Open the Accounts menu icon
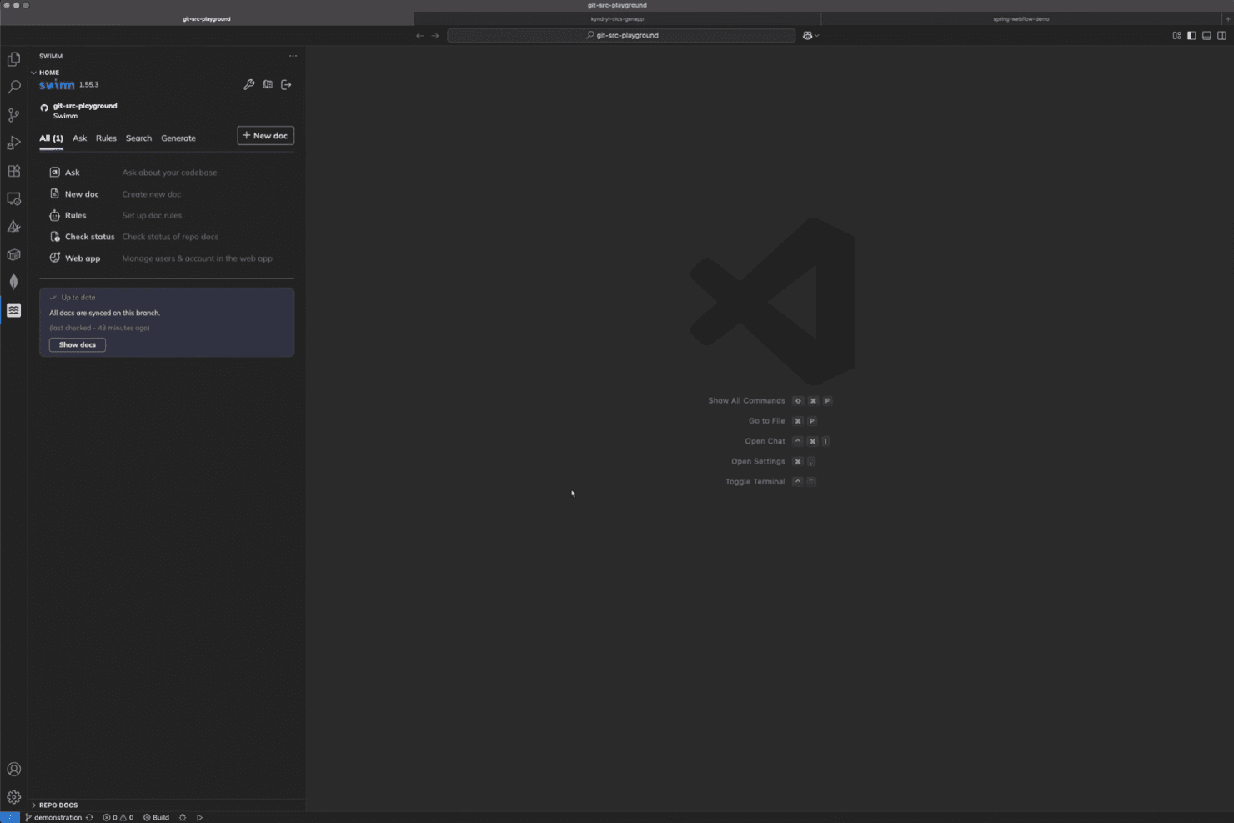Screen dimensions: 1234x823 point(13,769)
